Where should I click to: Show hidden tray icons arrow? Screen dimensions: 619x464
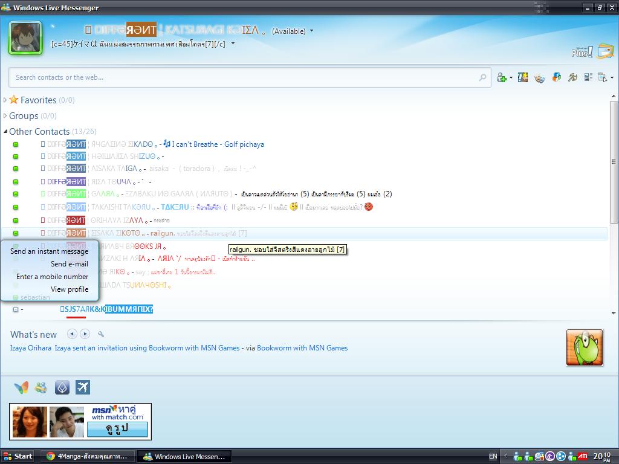[x=505, y=457]
